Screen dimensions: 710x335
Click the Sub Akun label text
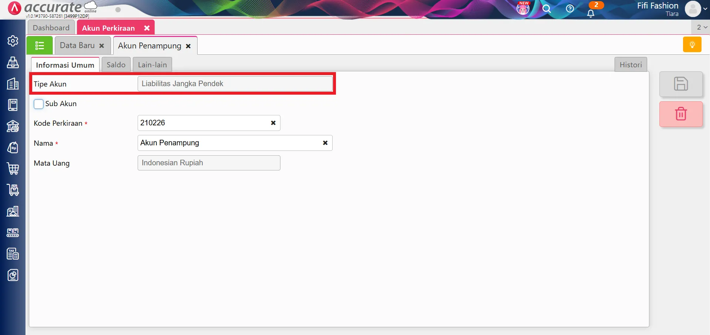click(61, 104)
